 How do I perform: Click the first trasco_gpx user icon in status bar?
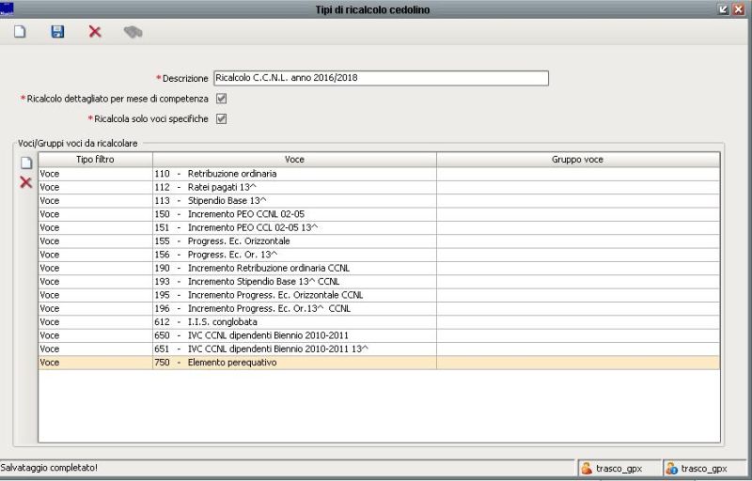587,467
